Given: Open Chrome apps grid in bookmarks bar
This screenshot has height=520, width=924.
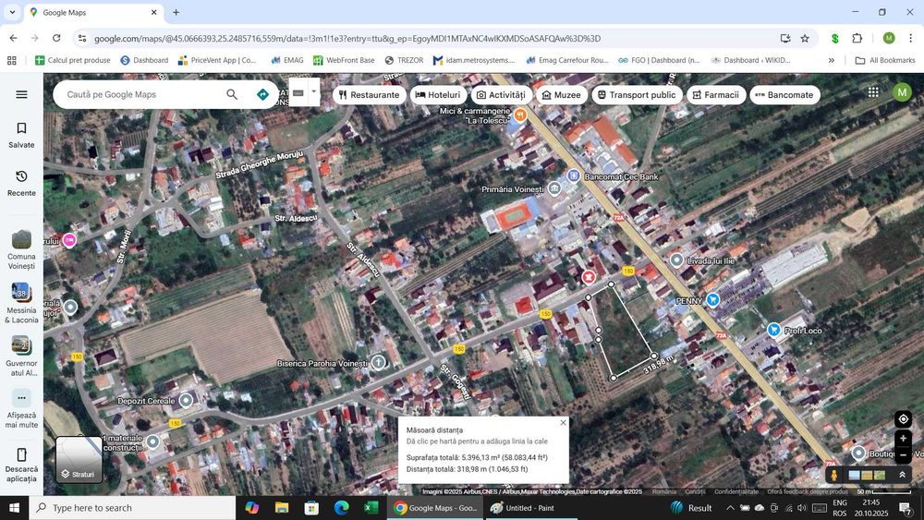Looking at the screenshot, I should pos(12,60).
